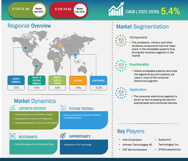Click Infineon Technologies AG in Key Players

click(137, 145)
